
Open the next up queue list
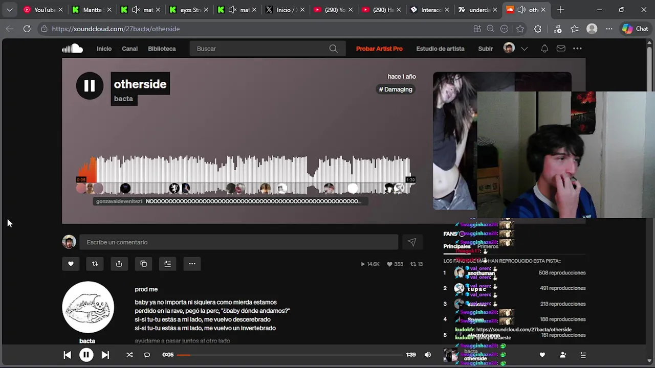583,355
